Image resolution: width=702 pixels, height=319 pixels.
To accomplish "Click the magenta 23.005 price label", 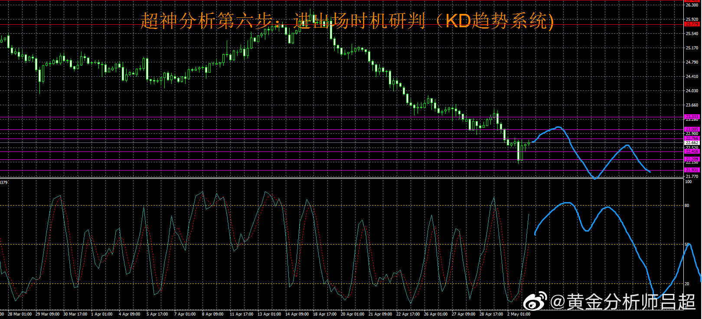I will pyautogui.click(x=692, y=129).
